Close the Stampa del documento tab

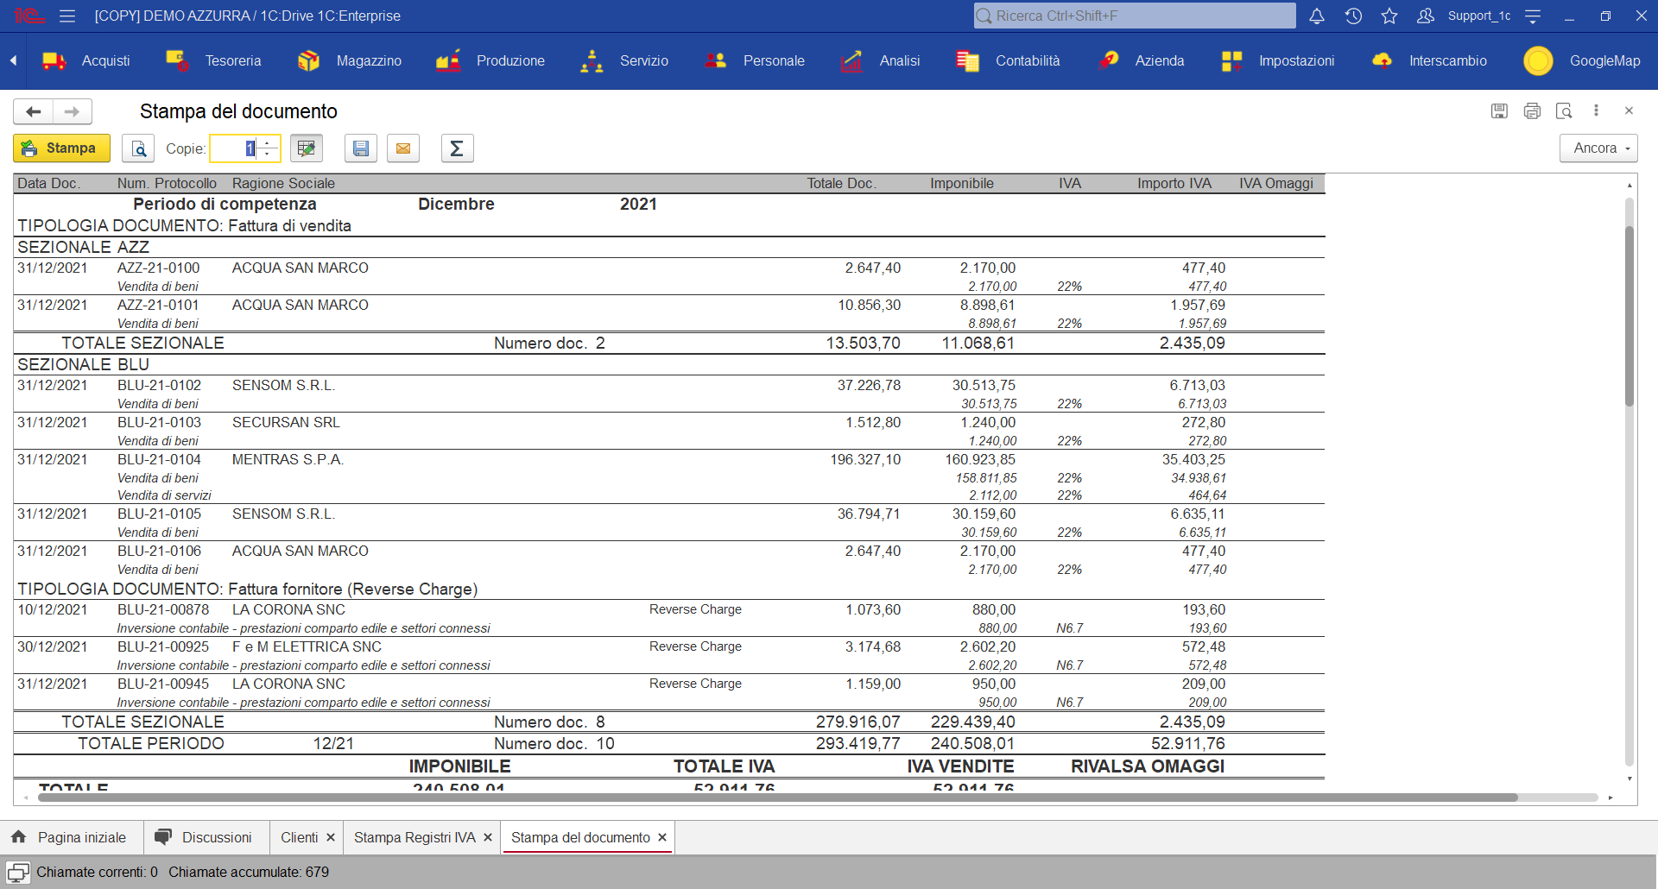point(662,837)
